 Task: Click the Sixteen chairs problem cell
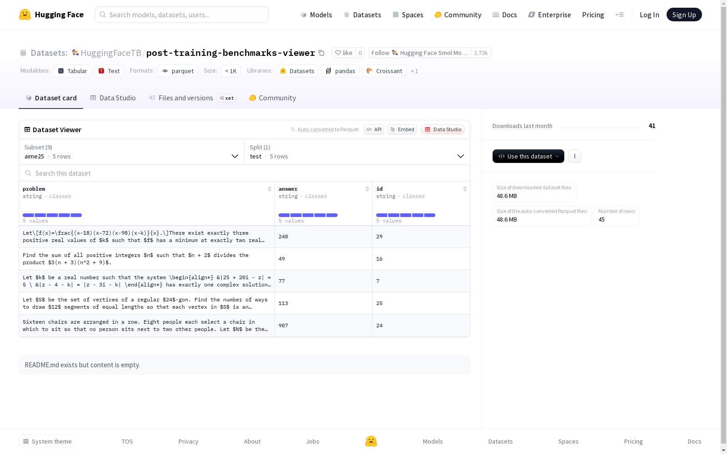click(147, 326)
